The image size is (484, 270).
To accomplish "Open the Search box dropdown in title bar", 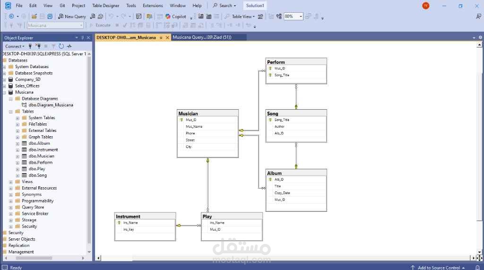I will pos(225,6).
